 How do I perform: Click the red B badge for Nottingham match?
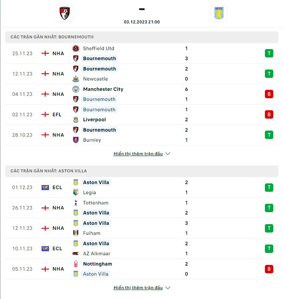point(269,269)
